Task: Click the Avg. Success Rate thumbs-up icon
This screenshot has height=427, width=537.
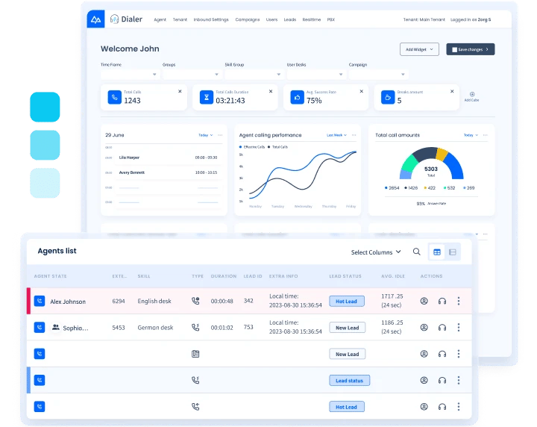Action: coord(298,97)
